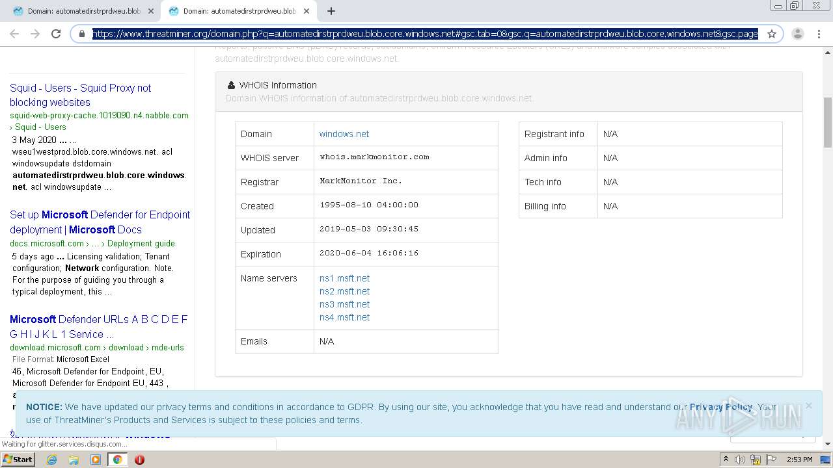Open File Explorer from the taskbar

click(x=74, y=460)
